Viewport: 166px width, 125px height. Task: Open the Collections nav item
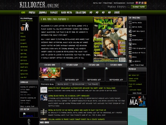coord(81,13)
